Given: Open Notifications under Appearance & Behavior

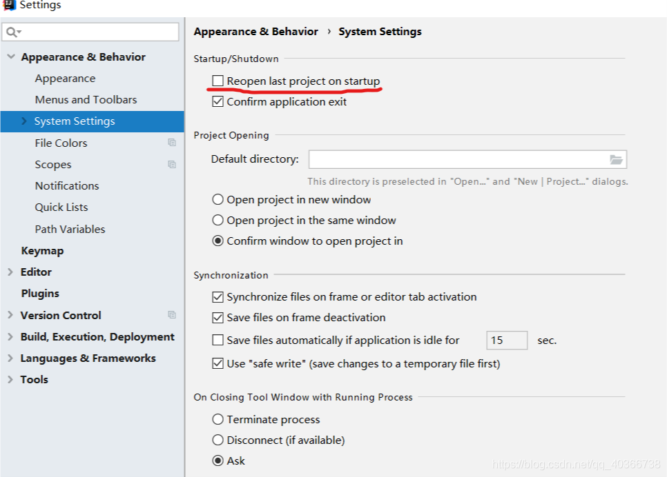Looking at the screenshot, I should point(67,186).
